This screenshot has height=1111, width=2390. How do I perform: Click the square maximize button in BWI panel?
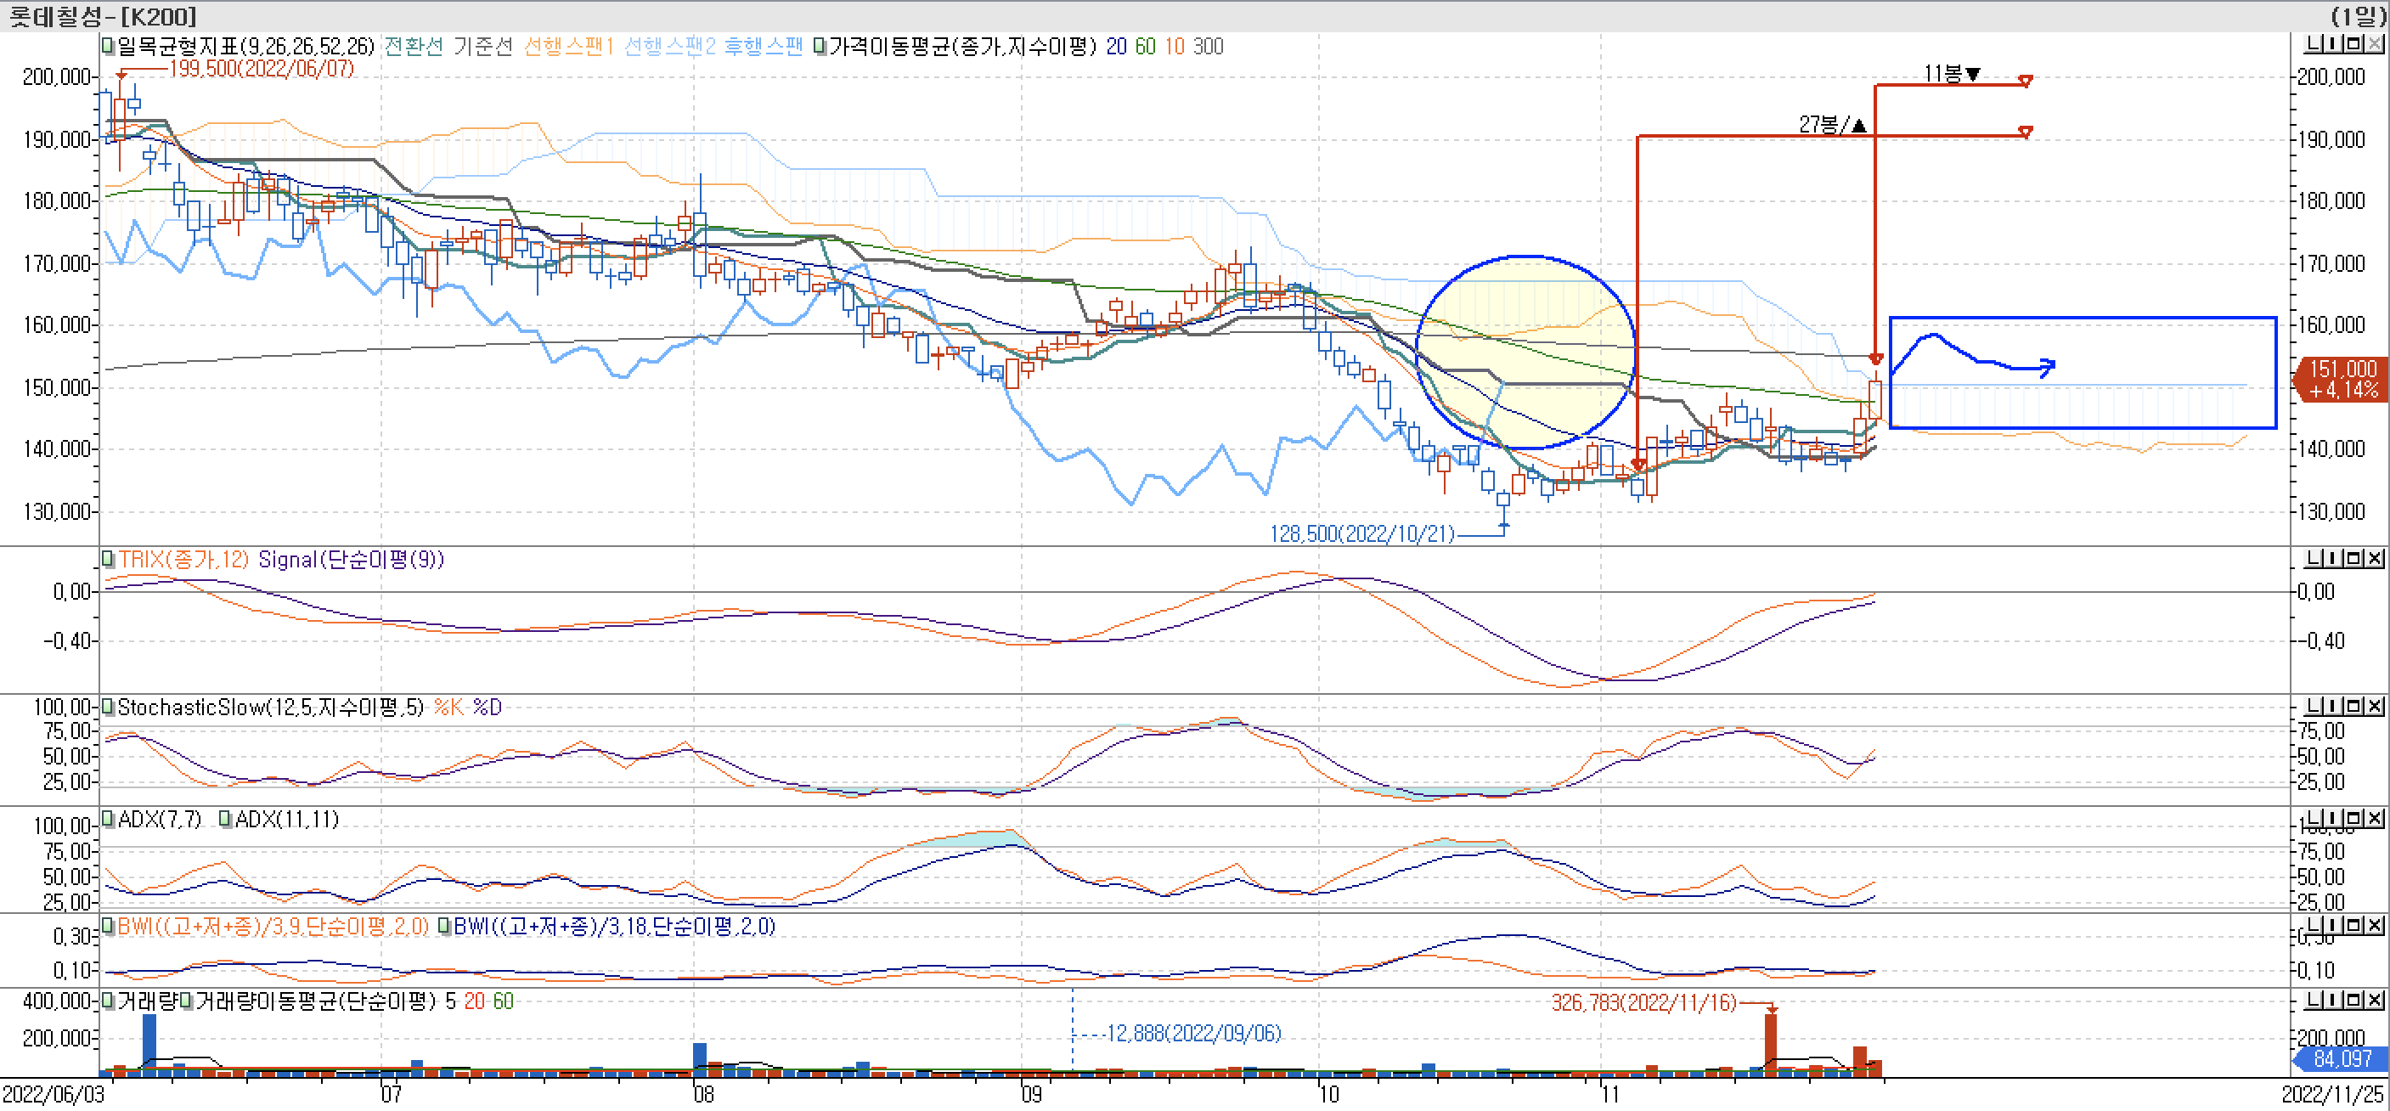(2353, 924)
